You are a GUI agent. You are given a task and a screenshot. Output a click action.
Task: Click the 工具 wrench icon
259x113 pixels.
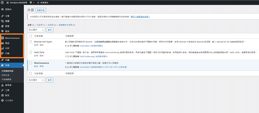pos(3,90)
